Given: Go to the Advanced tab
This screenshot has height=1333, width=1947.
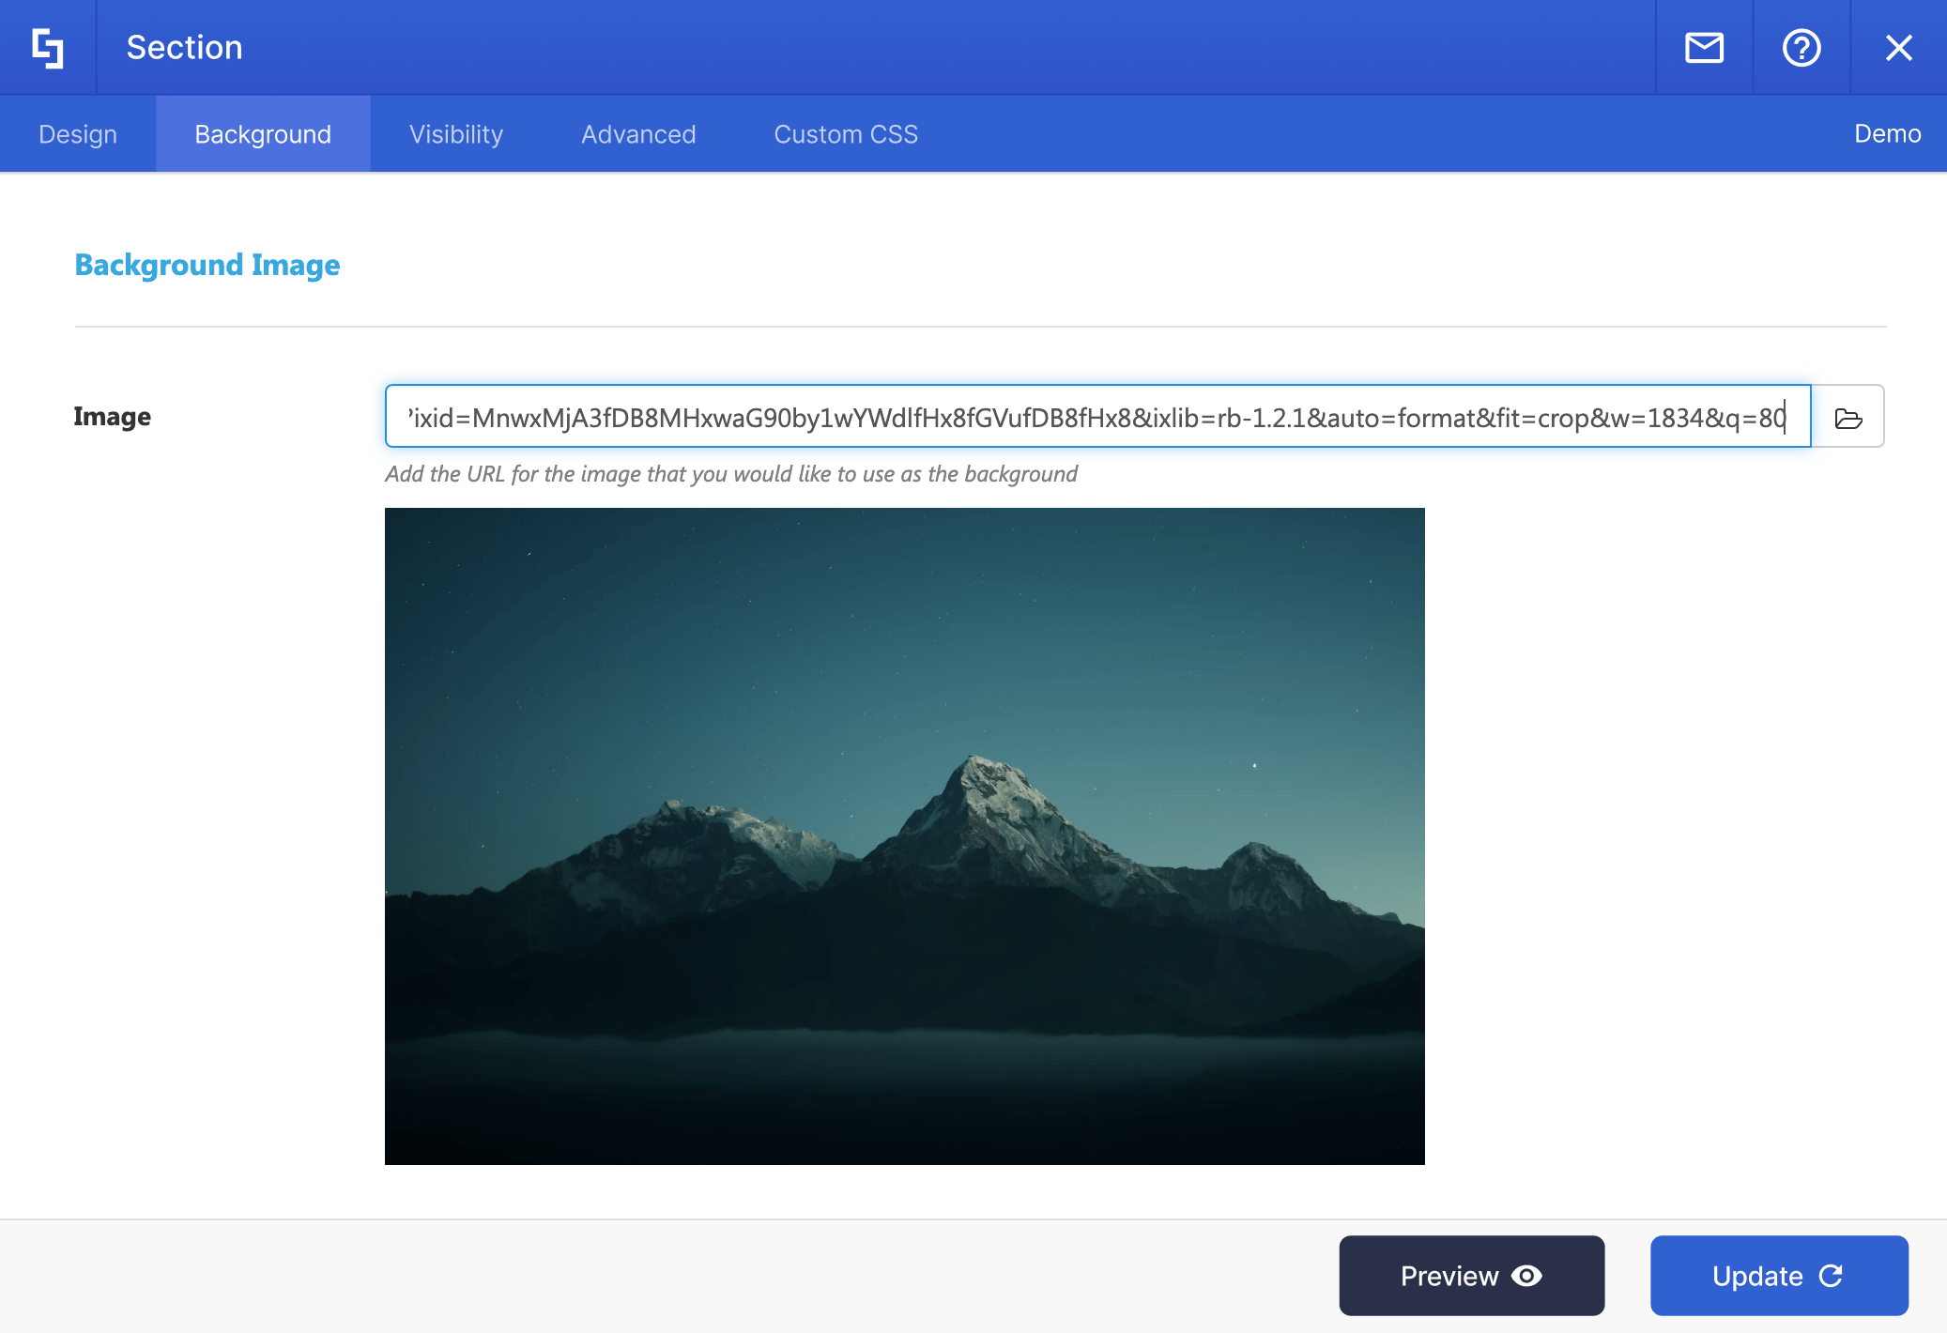Looking at the screenshot, I should [x=638, y=134].
